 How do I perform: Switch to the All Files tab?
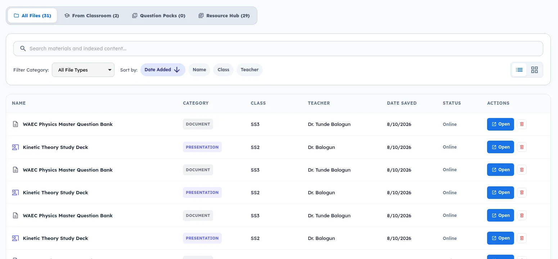[x=32, y=15]
